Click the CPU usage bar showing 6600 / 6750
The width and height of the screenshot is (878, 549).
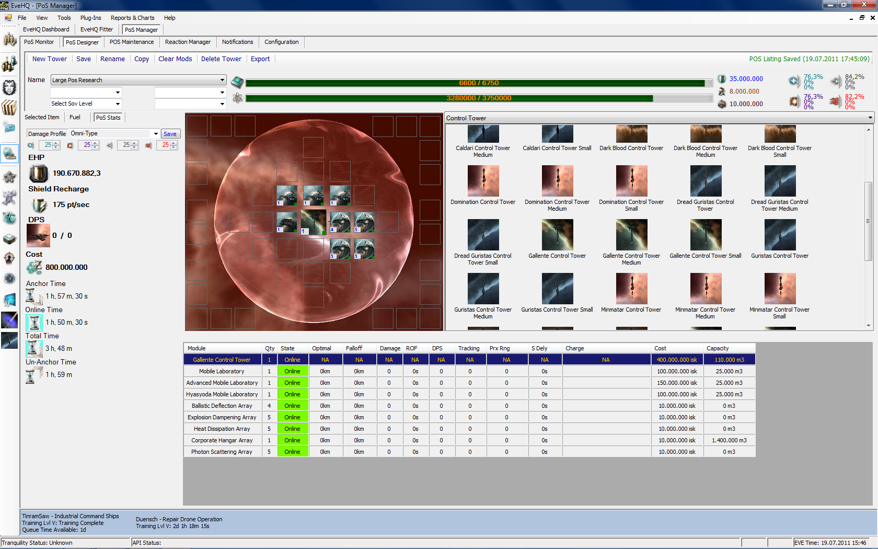point(479,83)
